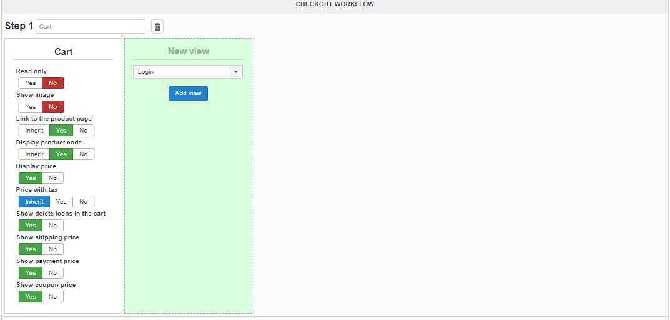Click the Price with tax label

coord(37,189)
